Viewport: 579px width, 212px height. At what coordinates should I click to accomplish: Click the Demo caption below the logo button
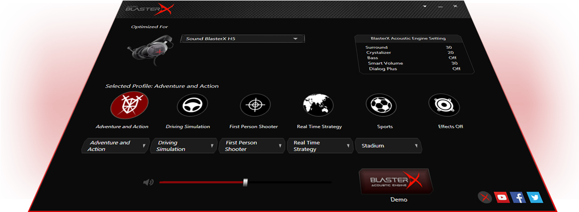pos(399,200)
